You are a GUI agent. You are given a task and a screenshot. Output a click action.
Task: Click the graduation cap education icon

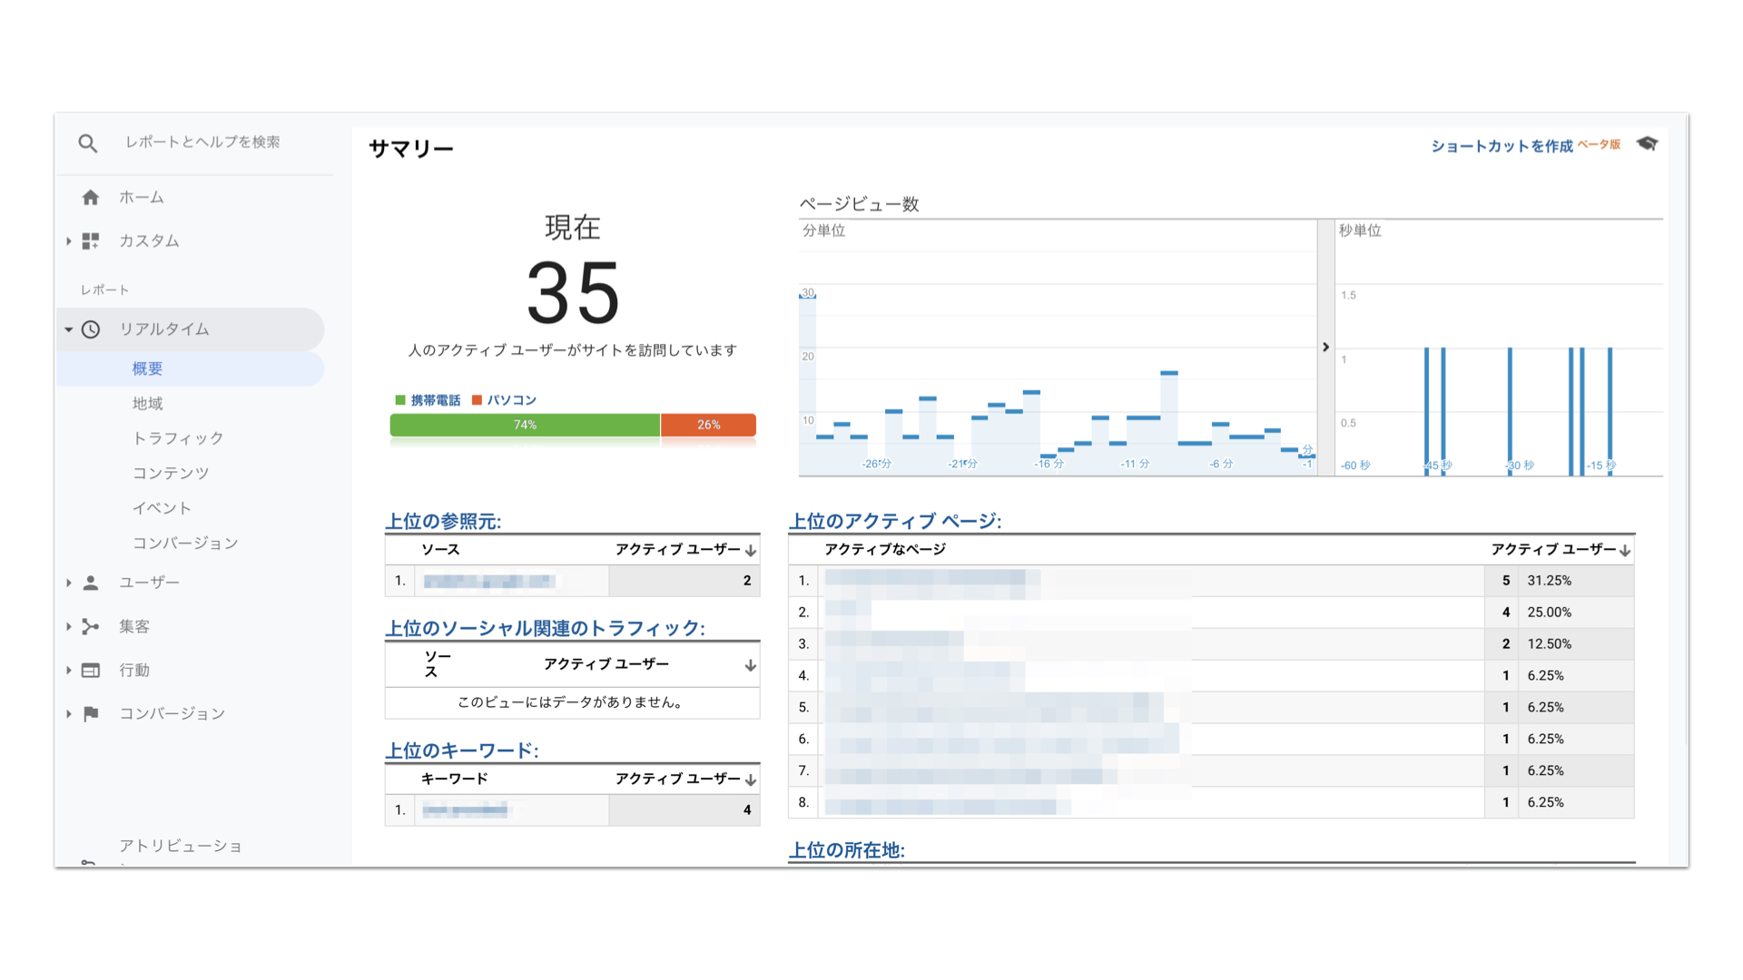pyautogui.click(x=1647, y=143)
